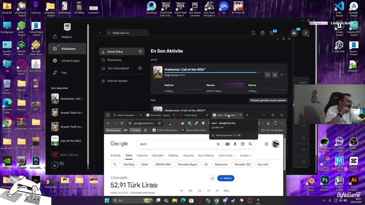Open Unreal Engine section in Epic launcher
365x205 pixels.
click(x=67, y=61)
